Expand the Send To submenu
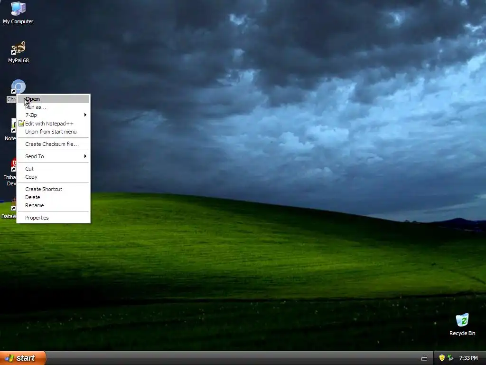 pyautogui.click(x=53, y=156)
